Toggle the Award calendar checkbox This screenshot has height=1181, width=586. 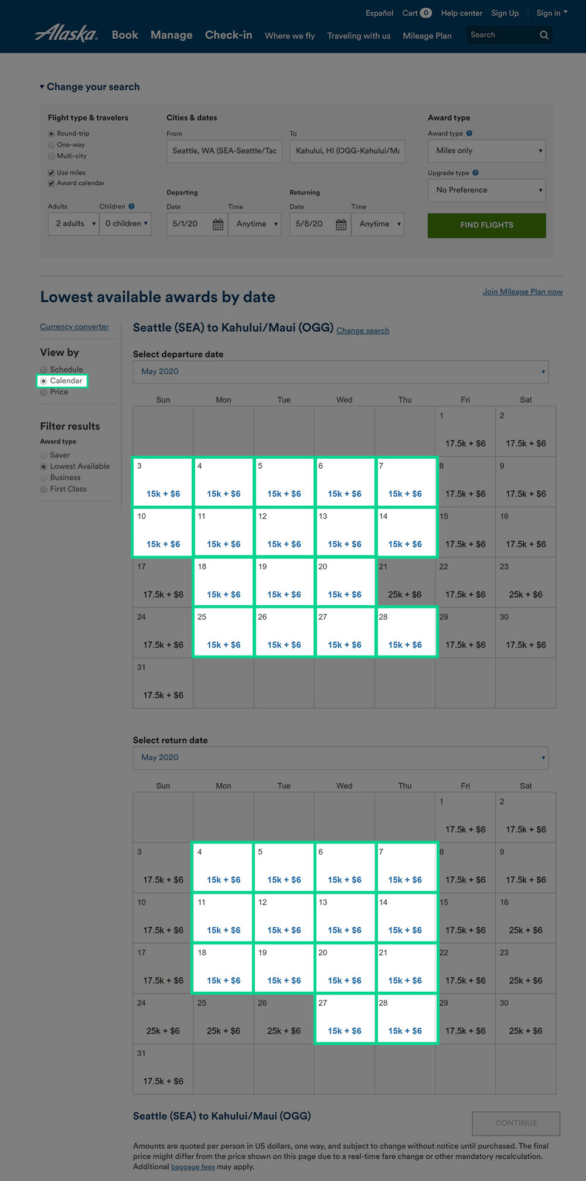coord(52,183)
